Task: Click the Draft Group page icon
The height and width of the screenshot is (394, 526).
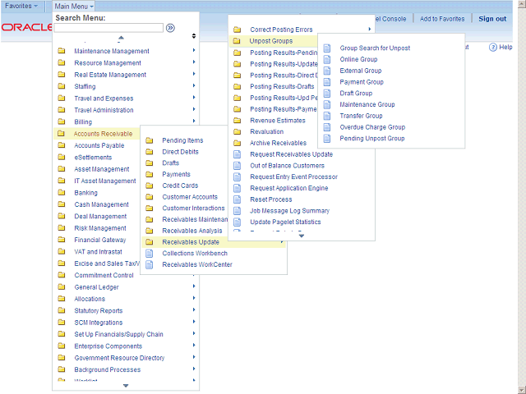Action: coord(327,94)
